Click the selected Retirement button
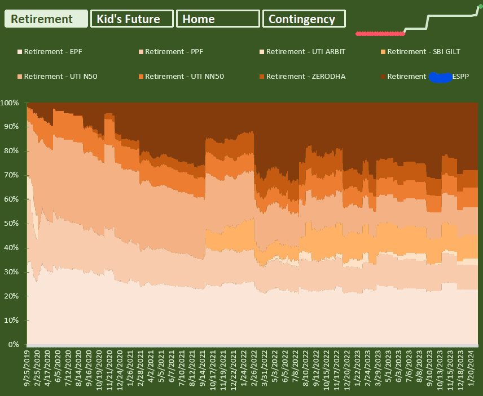This screenshot has height=396, width=483. [46, 18]
